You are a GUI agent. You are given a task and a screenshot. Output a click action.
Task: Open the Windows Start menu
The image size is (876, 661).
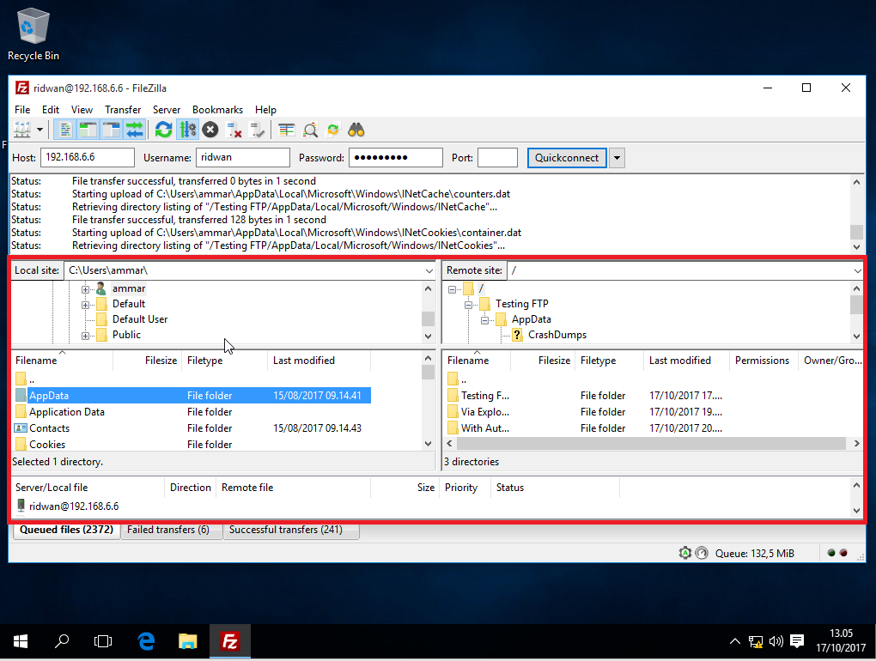[x=21, y=641]
